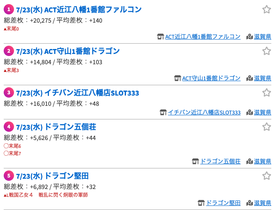Click the shop icon beside ドラゴン堅田 link
The height and width of the screenshot is (210, 275).
(x=201, y=203)
